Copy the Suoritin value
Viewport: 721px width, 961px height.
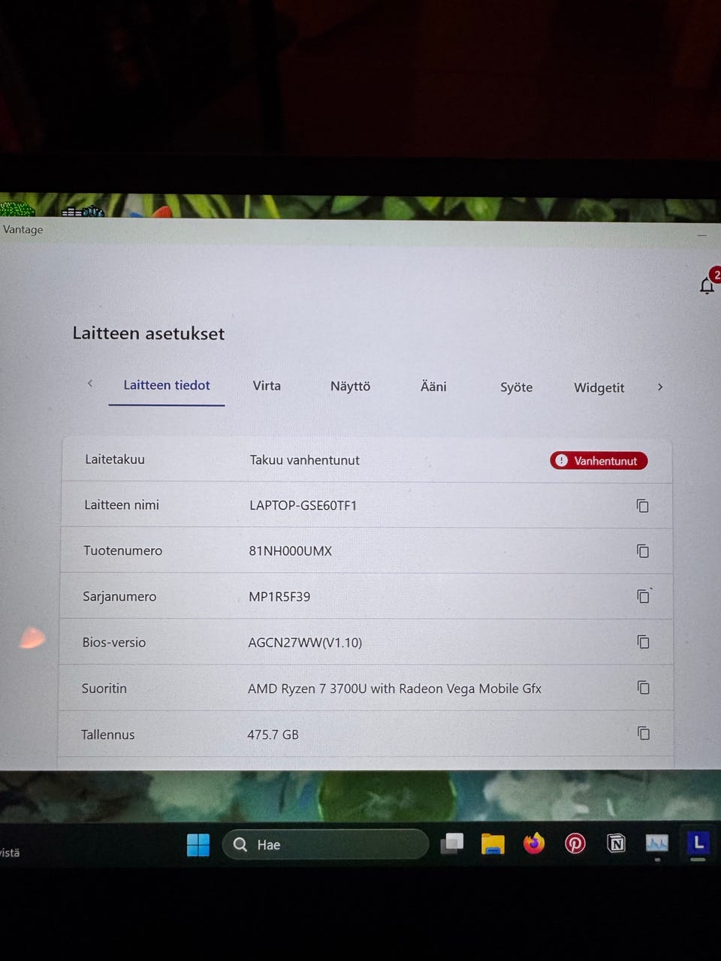click(x=644, y=688)
